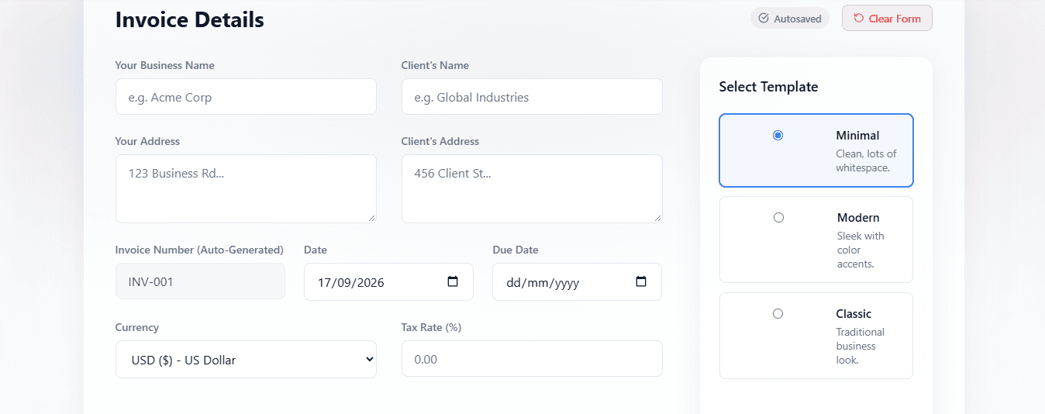The height and width of the screenshot is (414, 1045).
Task: Click the 'Invoice Number (Auto-Generated)' label
Action: pyautogui.click(x=199, y=250)
